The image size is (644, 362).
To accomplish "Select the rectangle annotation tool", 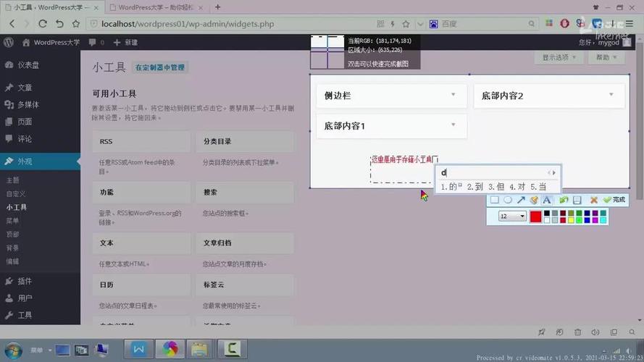I will [495, 200].
